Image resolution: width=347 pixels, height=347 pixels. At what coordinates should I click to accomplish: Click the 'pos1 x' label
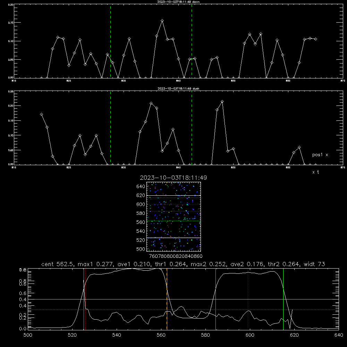pyautogui.click(x=320, y=155)
